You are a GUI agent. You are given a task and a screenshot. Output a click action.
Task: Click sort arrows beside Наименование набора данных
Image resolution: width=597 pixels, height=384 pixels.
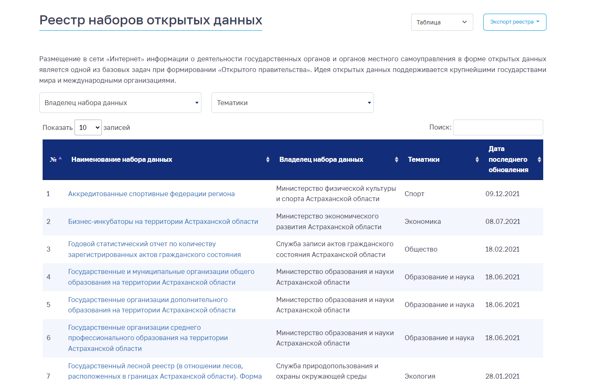click(x=268, y=160)
